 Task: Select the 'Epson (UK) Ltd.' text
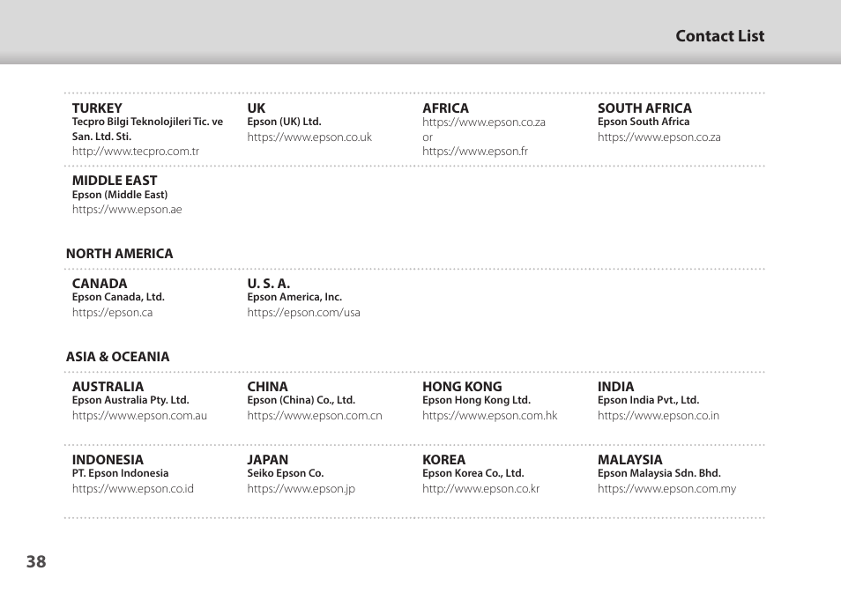(284, 122)
